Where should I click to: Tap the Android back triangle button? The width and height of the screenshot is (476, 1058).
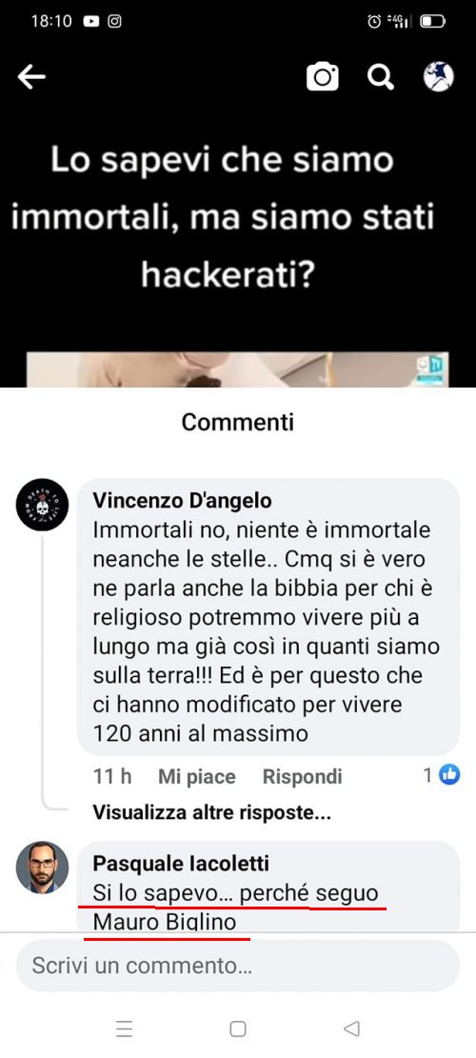tap(351, 1028)
